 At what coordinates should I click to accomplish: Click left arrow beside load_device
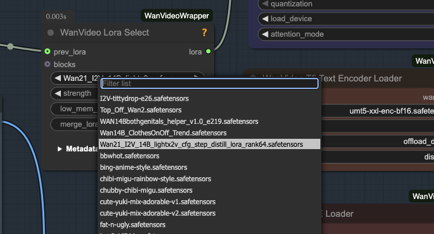[265, 19]
